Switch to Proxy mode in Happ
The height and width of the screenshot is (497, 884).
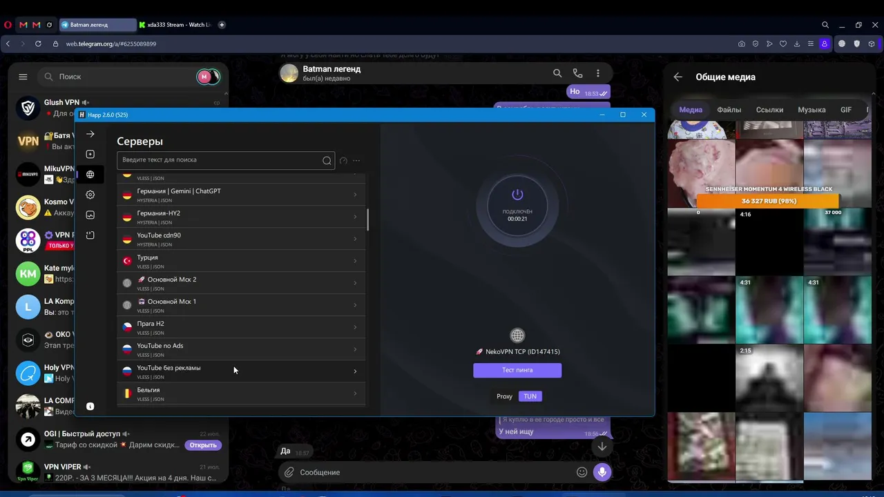504,396
